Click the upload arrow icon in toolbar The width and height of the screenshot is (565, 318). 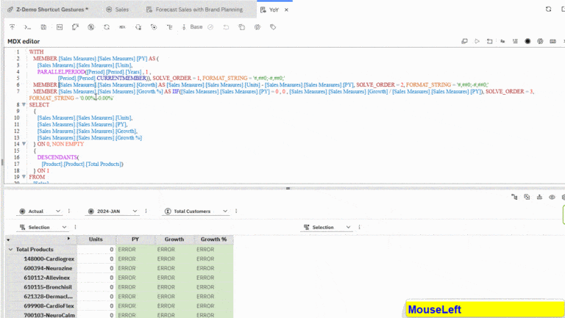[x=13, y=27]
